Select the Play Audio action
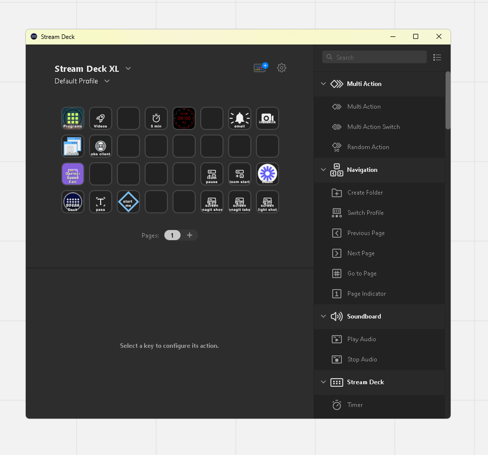 pos(379,339)
